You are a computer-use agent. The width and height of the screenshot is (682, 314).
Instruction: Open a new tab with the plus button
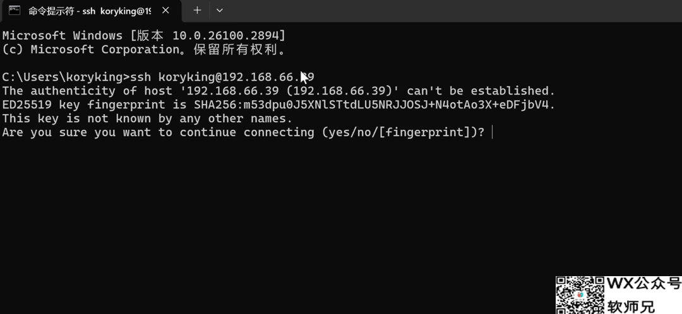197,11
